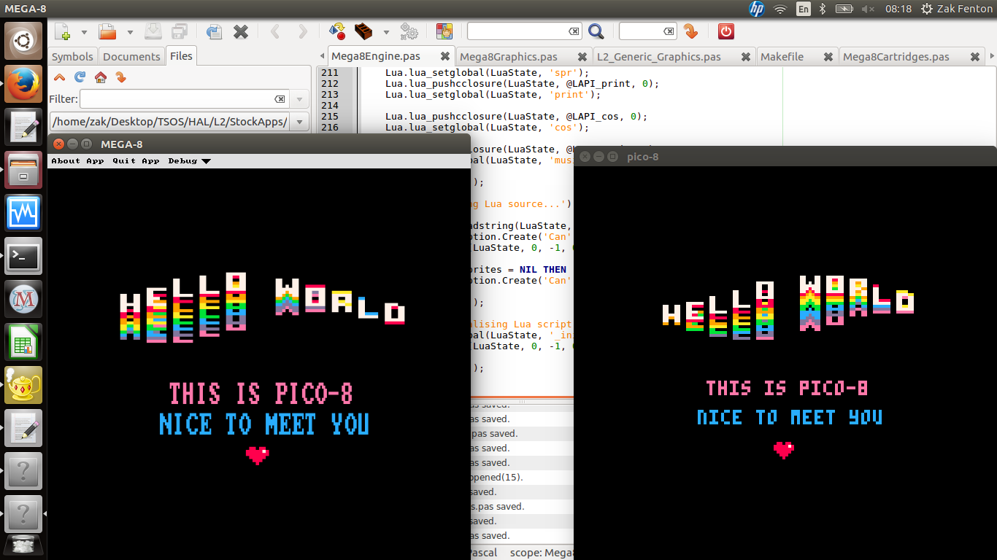Click the pico-8 window title bar

click(785, 156)
